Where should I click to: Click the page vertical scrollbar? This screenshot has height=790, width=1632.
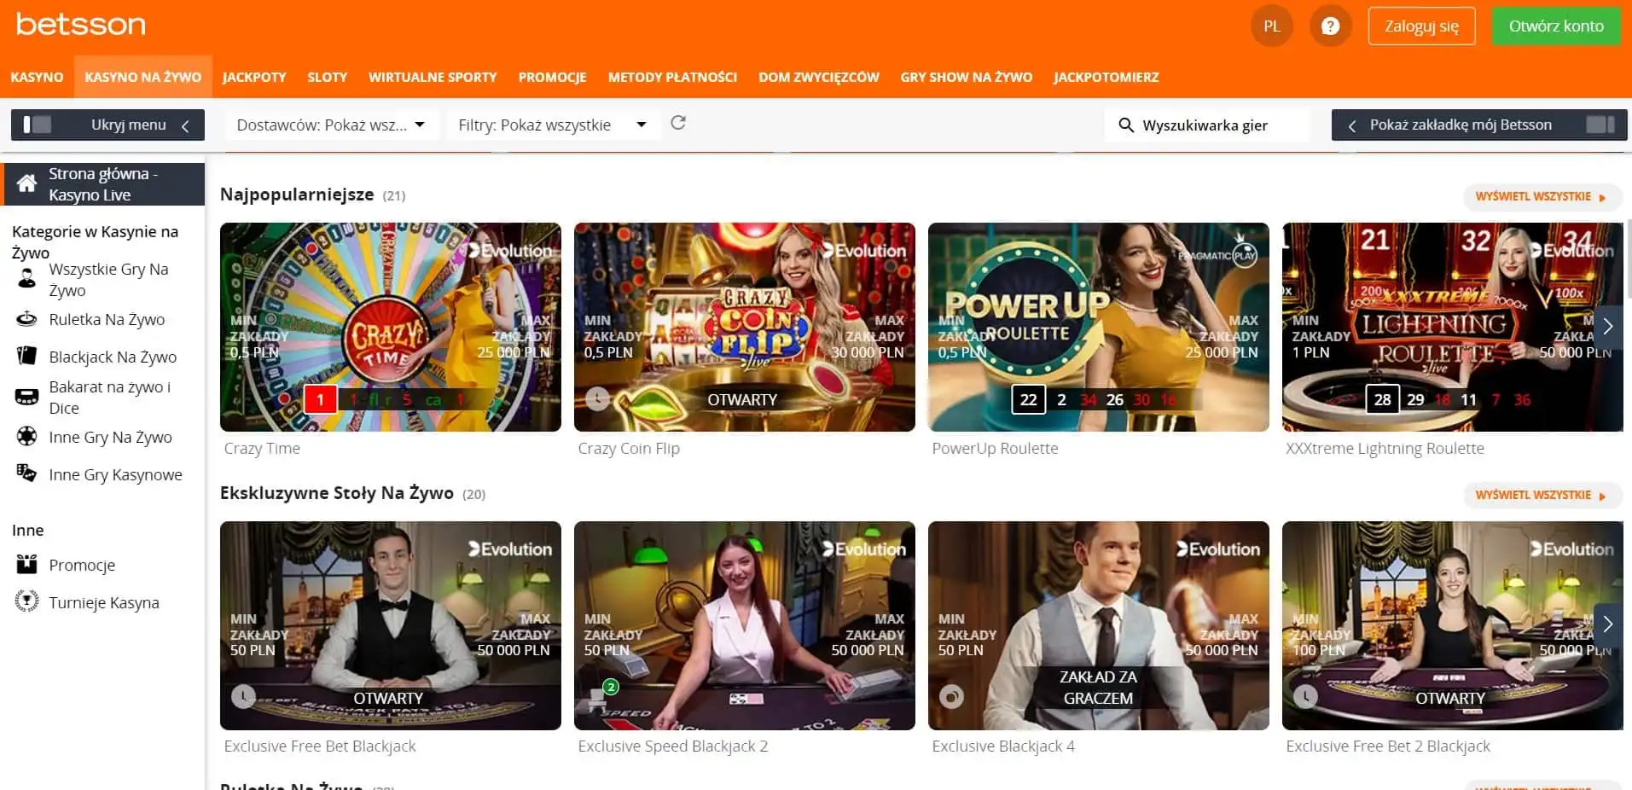(x=1628, y=258)
